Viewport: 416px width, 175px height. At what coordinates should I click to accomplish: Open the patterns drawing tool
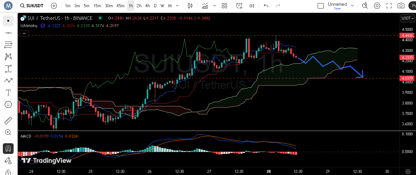(8, 57)
